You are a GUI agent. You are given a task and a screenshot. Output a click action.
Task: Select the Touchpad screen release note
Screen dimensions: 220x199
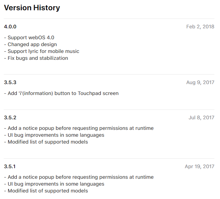61,93
